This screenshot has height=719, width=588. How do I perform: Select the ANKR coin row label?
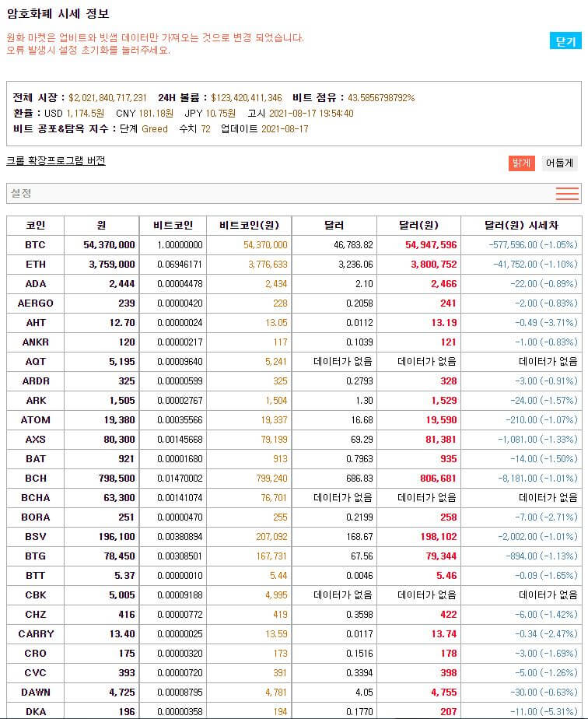pos(35,342)
